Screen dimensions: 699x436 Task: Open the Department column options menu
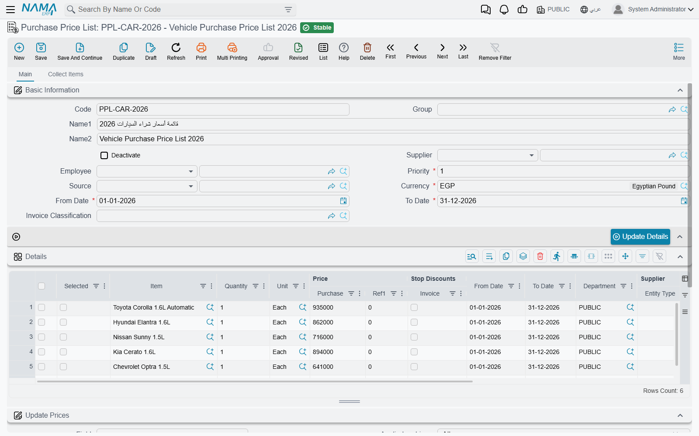click(x=632, y=286)
